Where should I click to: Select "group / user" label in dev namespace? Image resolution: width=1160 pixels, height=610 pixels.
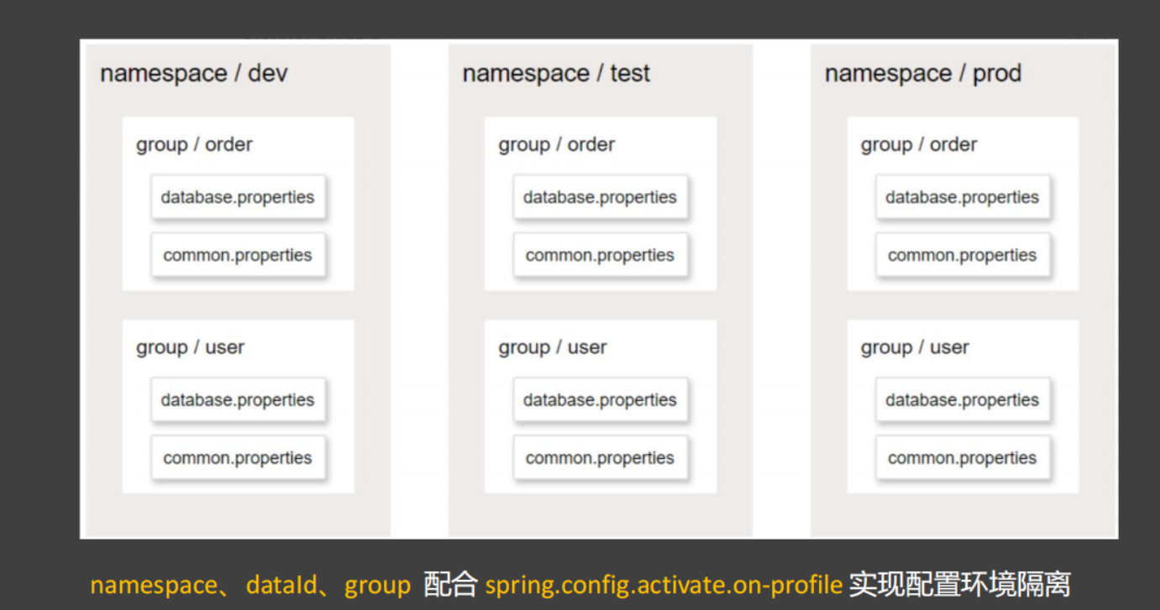click(190, 347)
